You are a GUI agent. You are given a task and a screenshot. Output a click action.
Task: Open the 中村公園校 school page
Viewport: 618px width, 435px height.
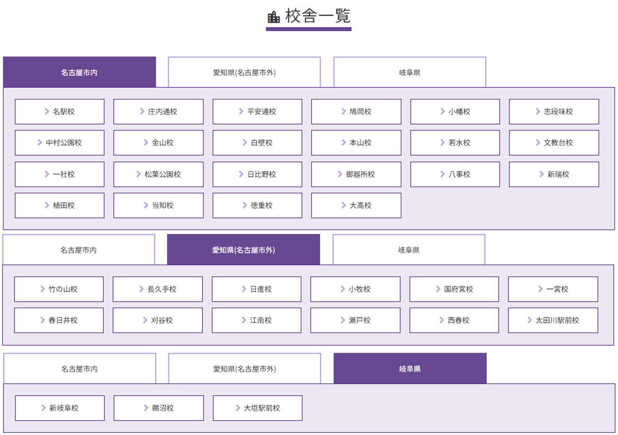tap(59, 143)
